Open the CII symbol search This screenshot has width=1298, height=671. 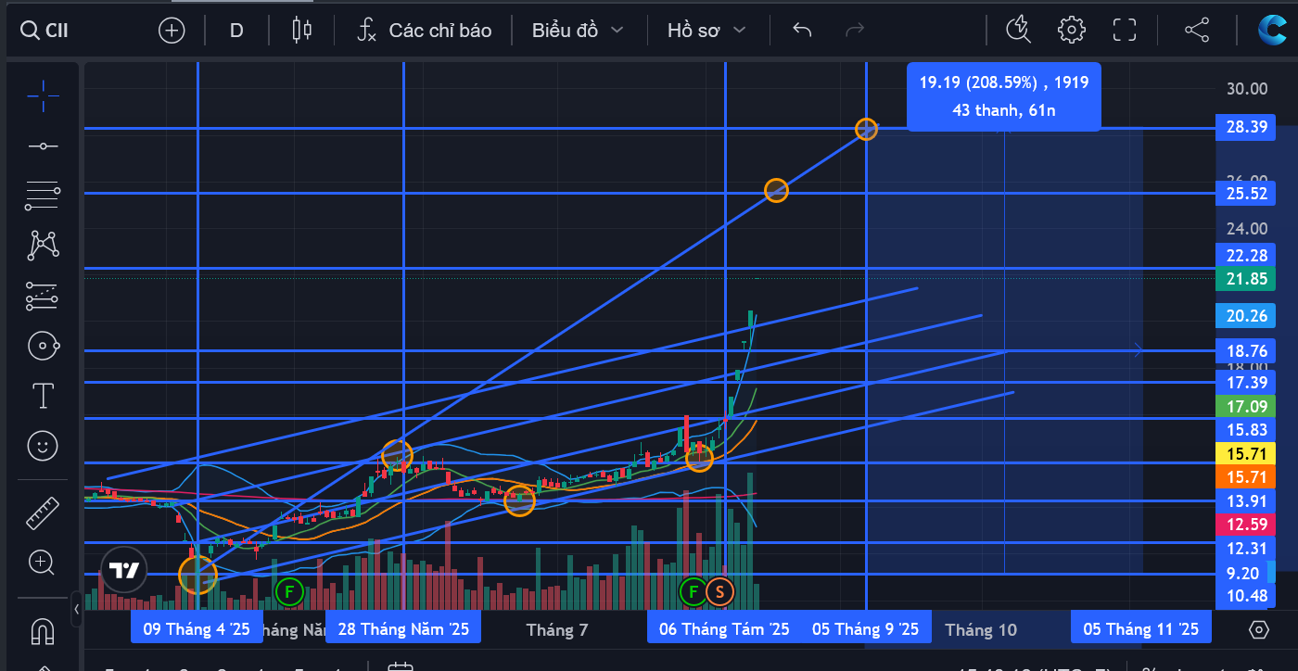pyautogui.click(x=46, y=31)
